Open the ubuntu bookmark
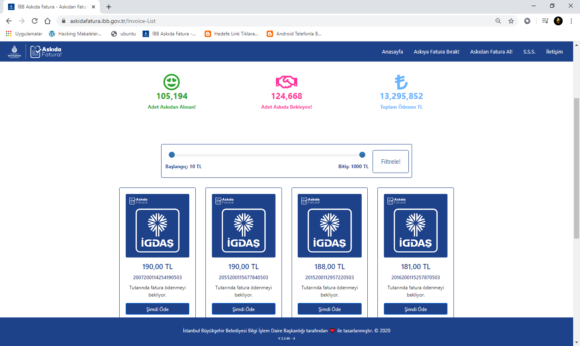This screenshot has height=346, width=580. [x=124, y=34]
